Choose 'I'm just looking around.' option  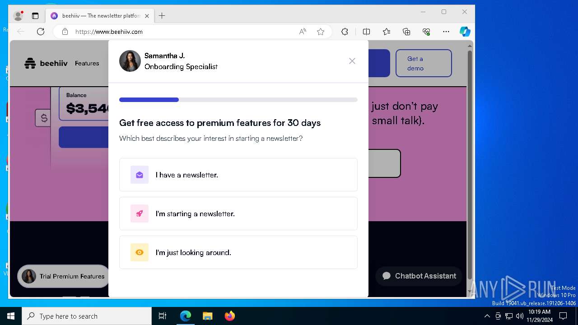[238, 252]
